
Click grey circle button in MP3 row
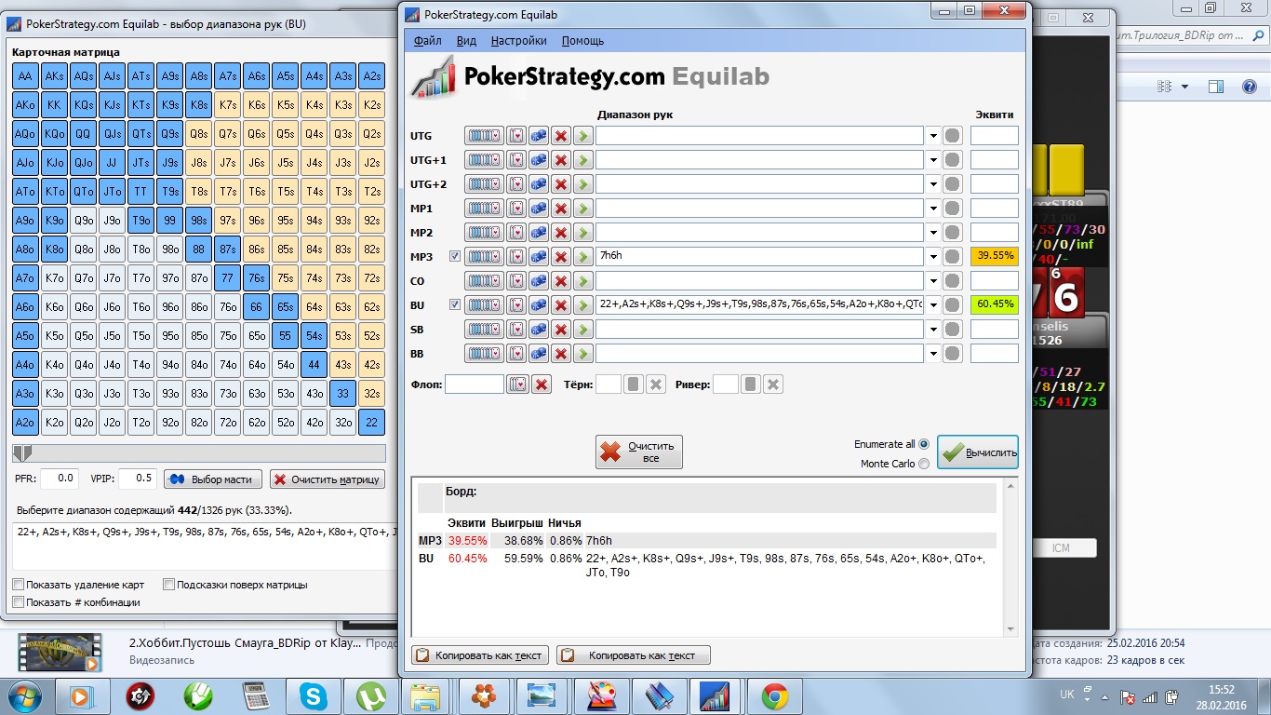coord(952,257)
